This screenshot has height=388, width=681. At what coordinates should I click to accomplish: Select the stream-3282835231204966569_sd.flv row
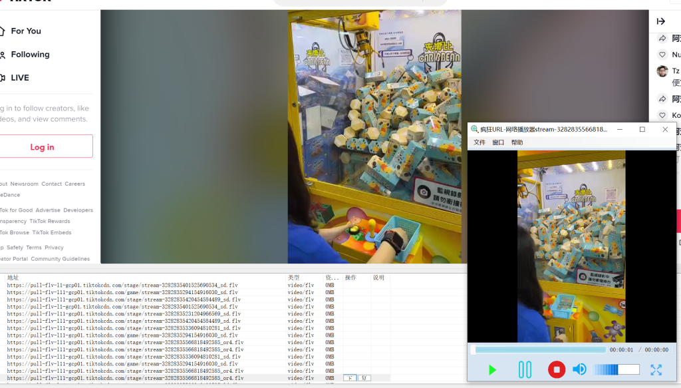[x=196, y=313]
